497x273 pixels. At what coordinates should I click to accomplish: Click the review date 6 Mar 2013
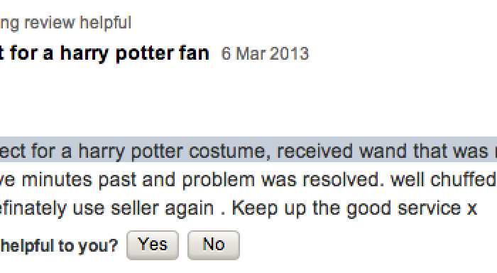point(265,53)
